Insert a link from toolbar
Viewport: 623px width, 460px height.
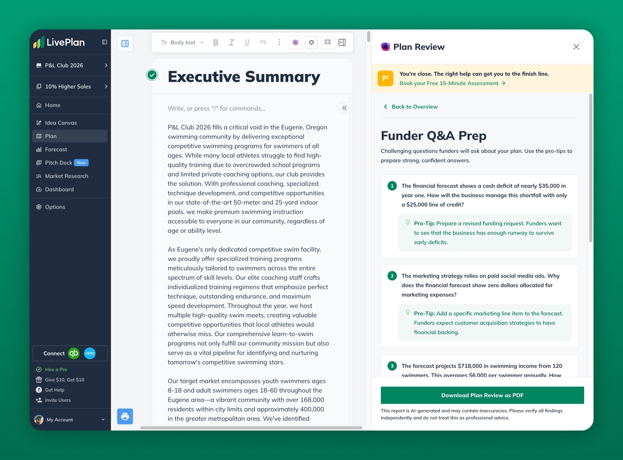click(x=263, y=42)
